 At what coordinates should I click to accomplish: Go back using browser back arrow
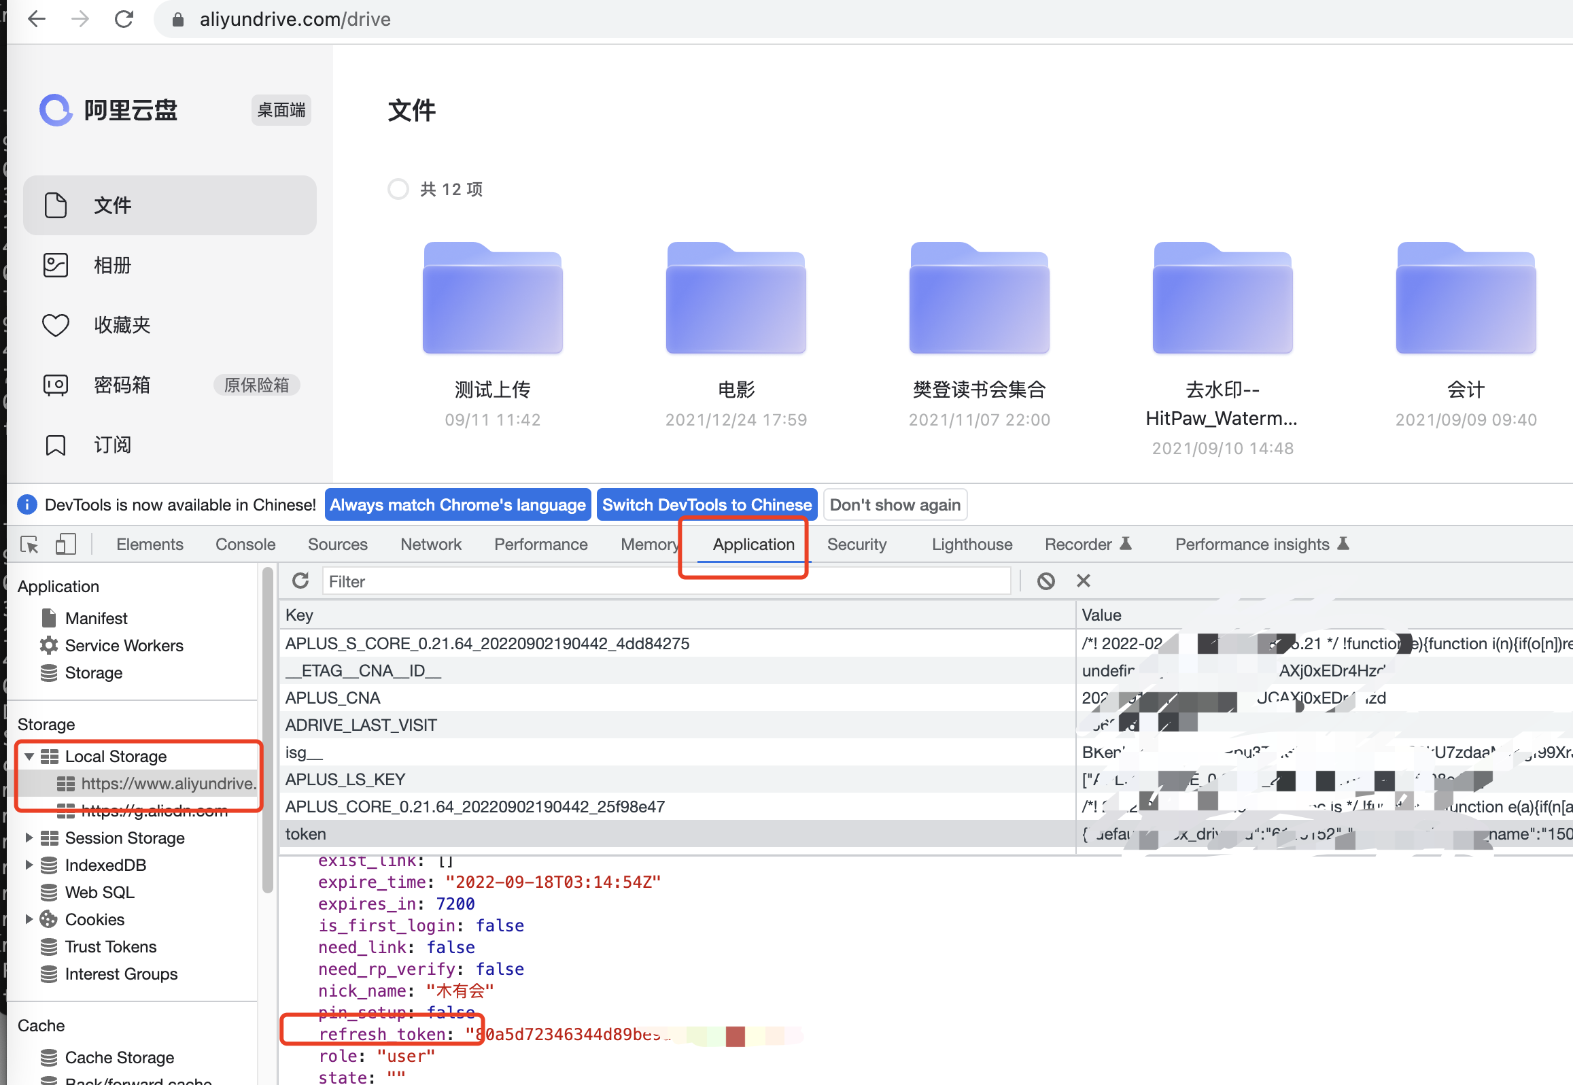pos(37,19)
